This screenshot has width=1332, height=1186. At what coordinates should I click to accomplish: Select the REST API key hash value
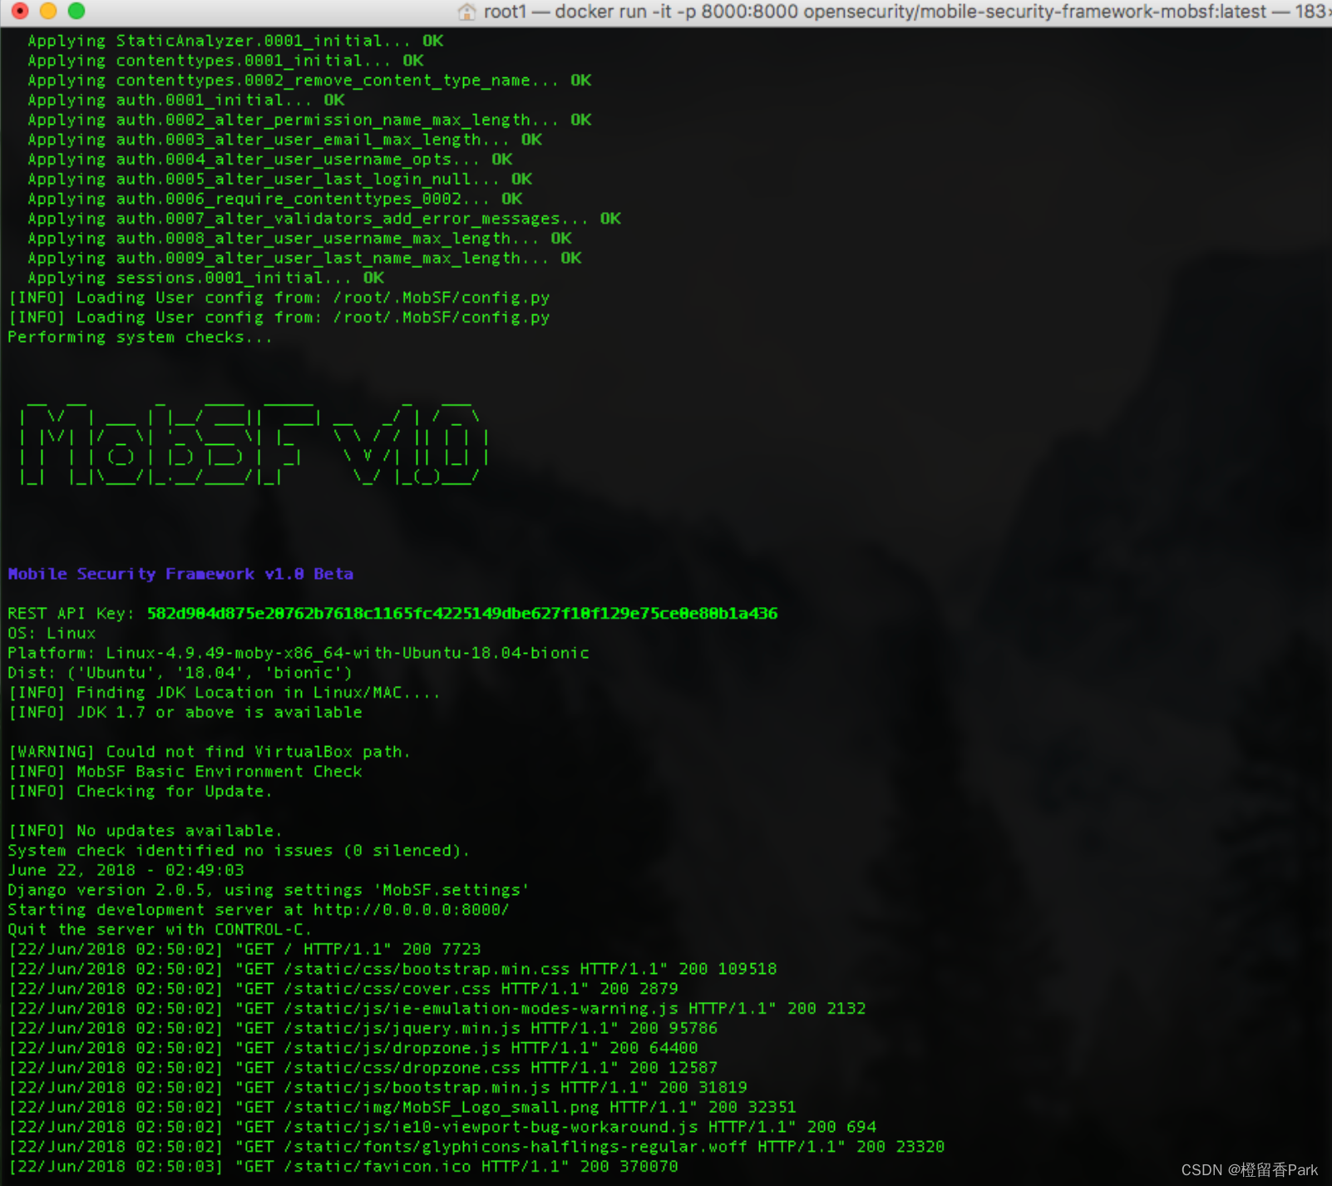click(x=462, y=613)
